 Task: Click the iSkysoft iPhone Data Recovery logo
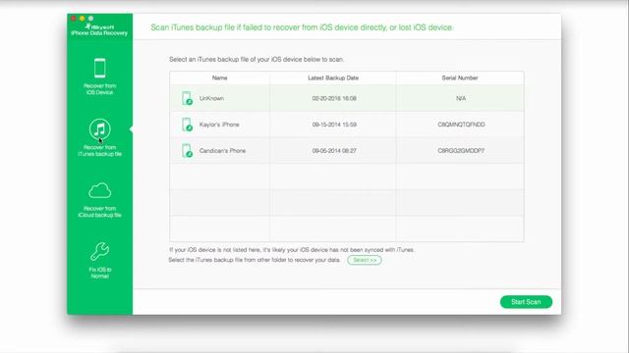coord(99,29)
